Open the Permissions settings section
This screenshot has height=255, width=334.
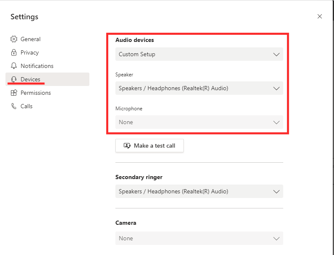pos(35,93)
